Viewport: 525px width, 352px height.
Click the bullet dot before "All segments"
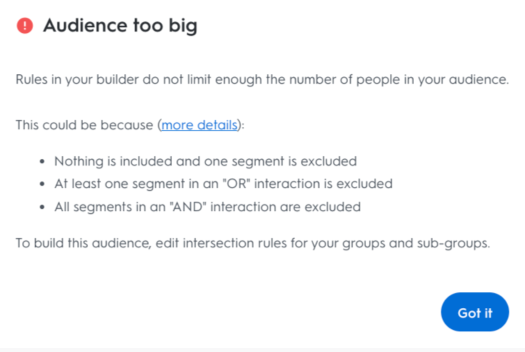point(43,207)
